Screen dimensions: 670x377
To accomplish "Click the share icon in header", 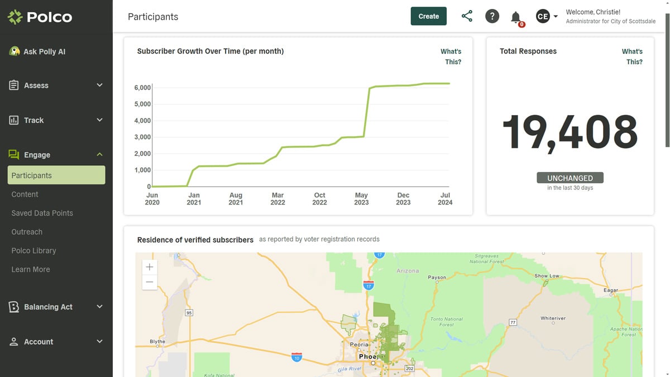I will coord(467,16).
